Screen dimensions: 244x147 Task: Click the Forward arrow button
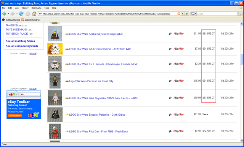tap(13, 14)
